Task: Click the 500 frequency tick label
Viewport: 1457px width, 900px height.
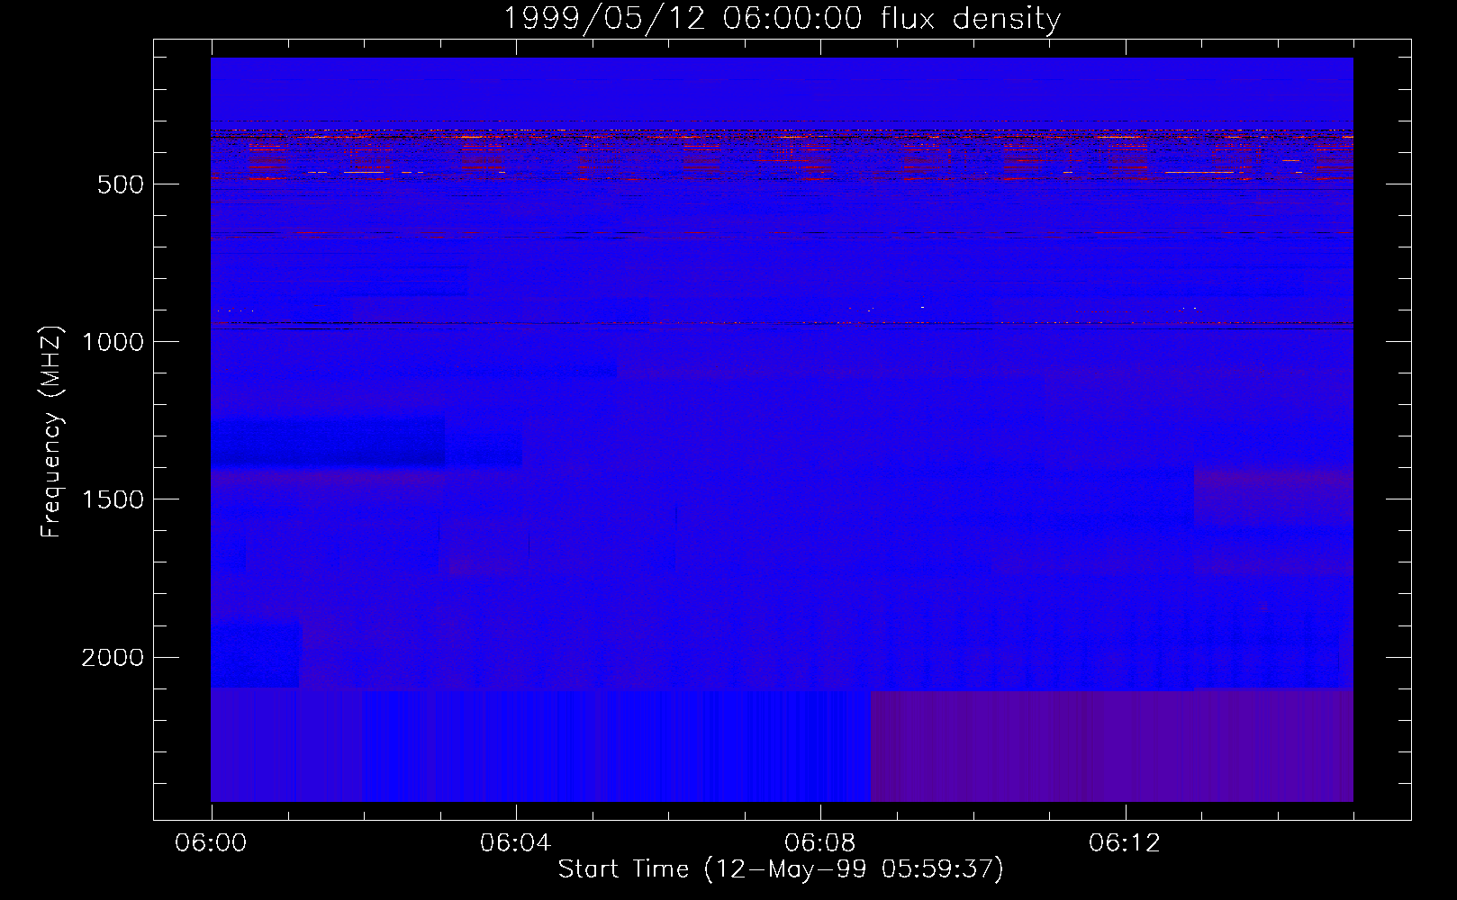Action: click(120, 184)
